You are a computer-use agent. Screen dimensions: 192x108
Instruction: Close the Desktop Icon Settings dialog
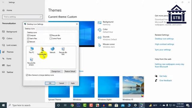tap(77, 24)
